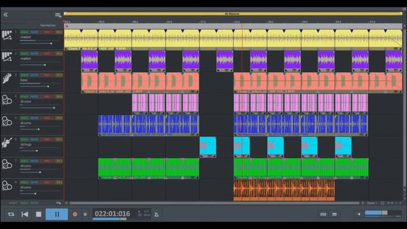
Task: Start recording with the red record button
Action: click(x=75, y=214)
